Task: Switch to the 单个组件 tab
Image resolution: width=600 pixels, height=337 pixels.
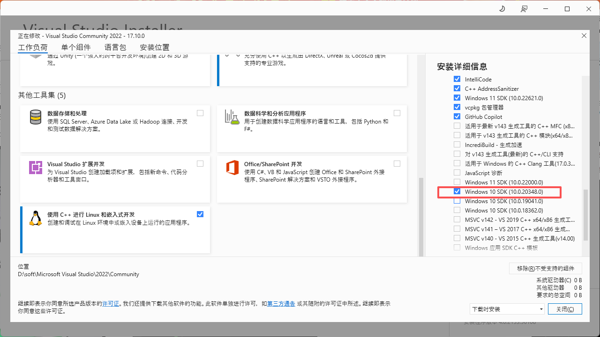Action: coord(76,47)
